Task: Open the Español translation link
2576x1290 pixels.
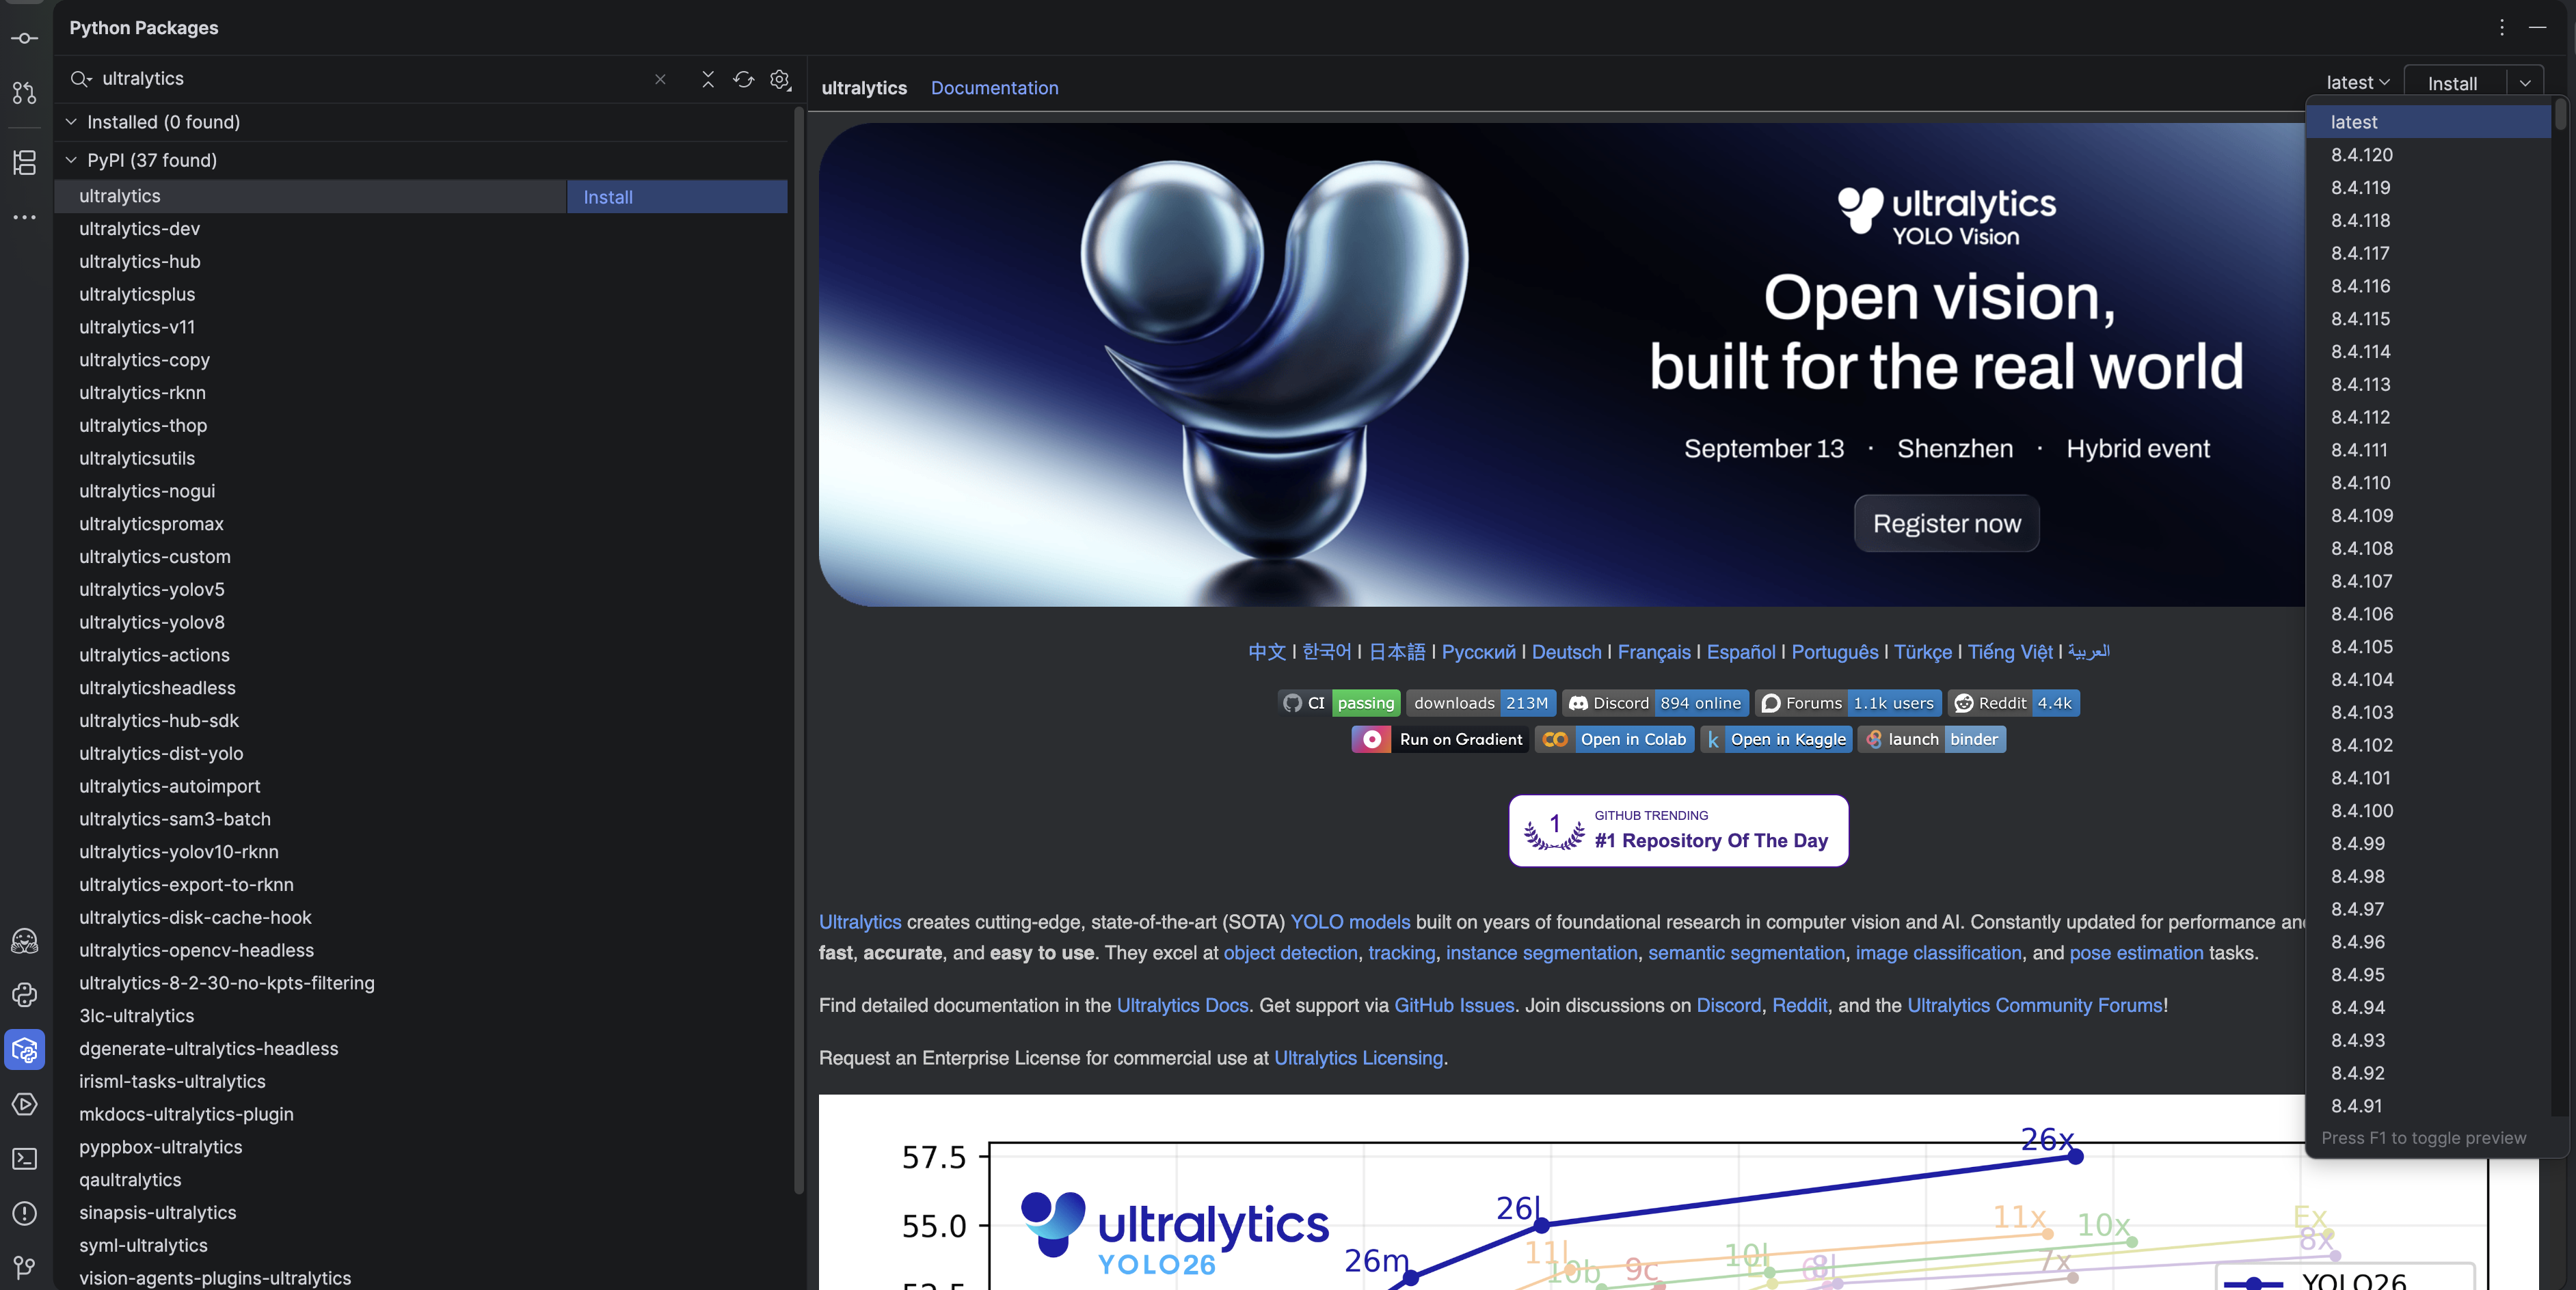Action: coord(1741,653)
